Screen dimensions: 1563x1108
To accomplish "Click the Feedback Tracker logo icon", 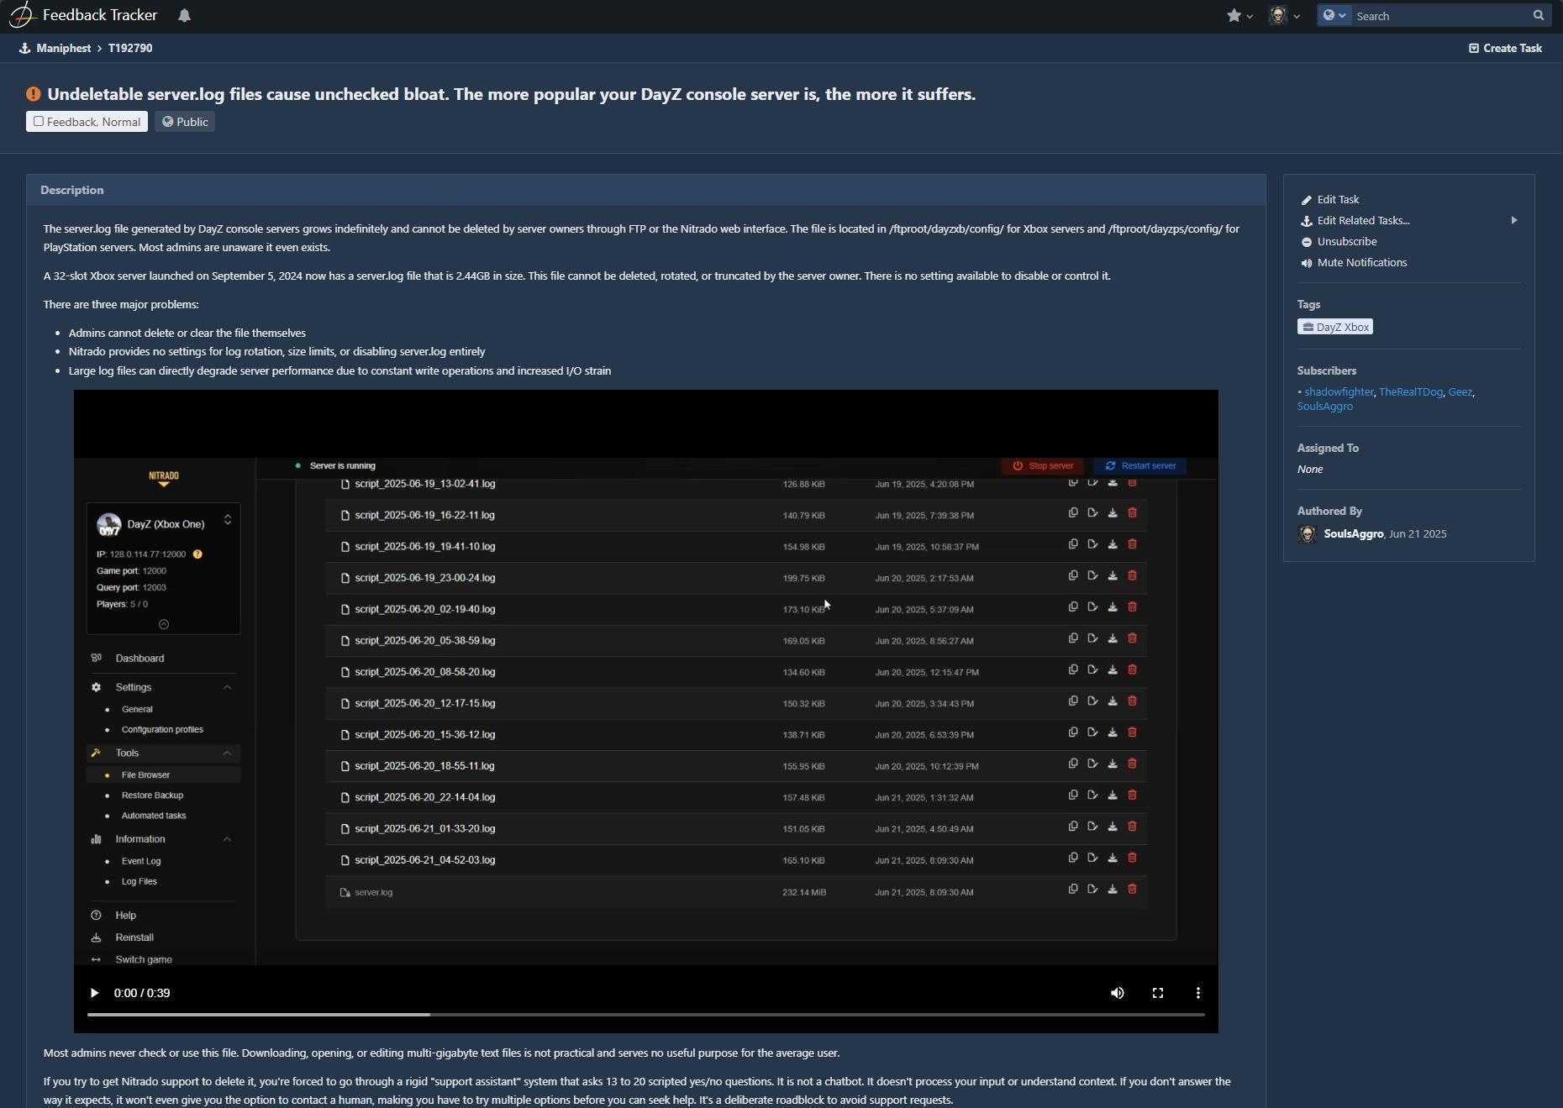I will click(23, 15).
